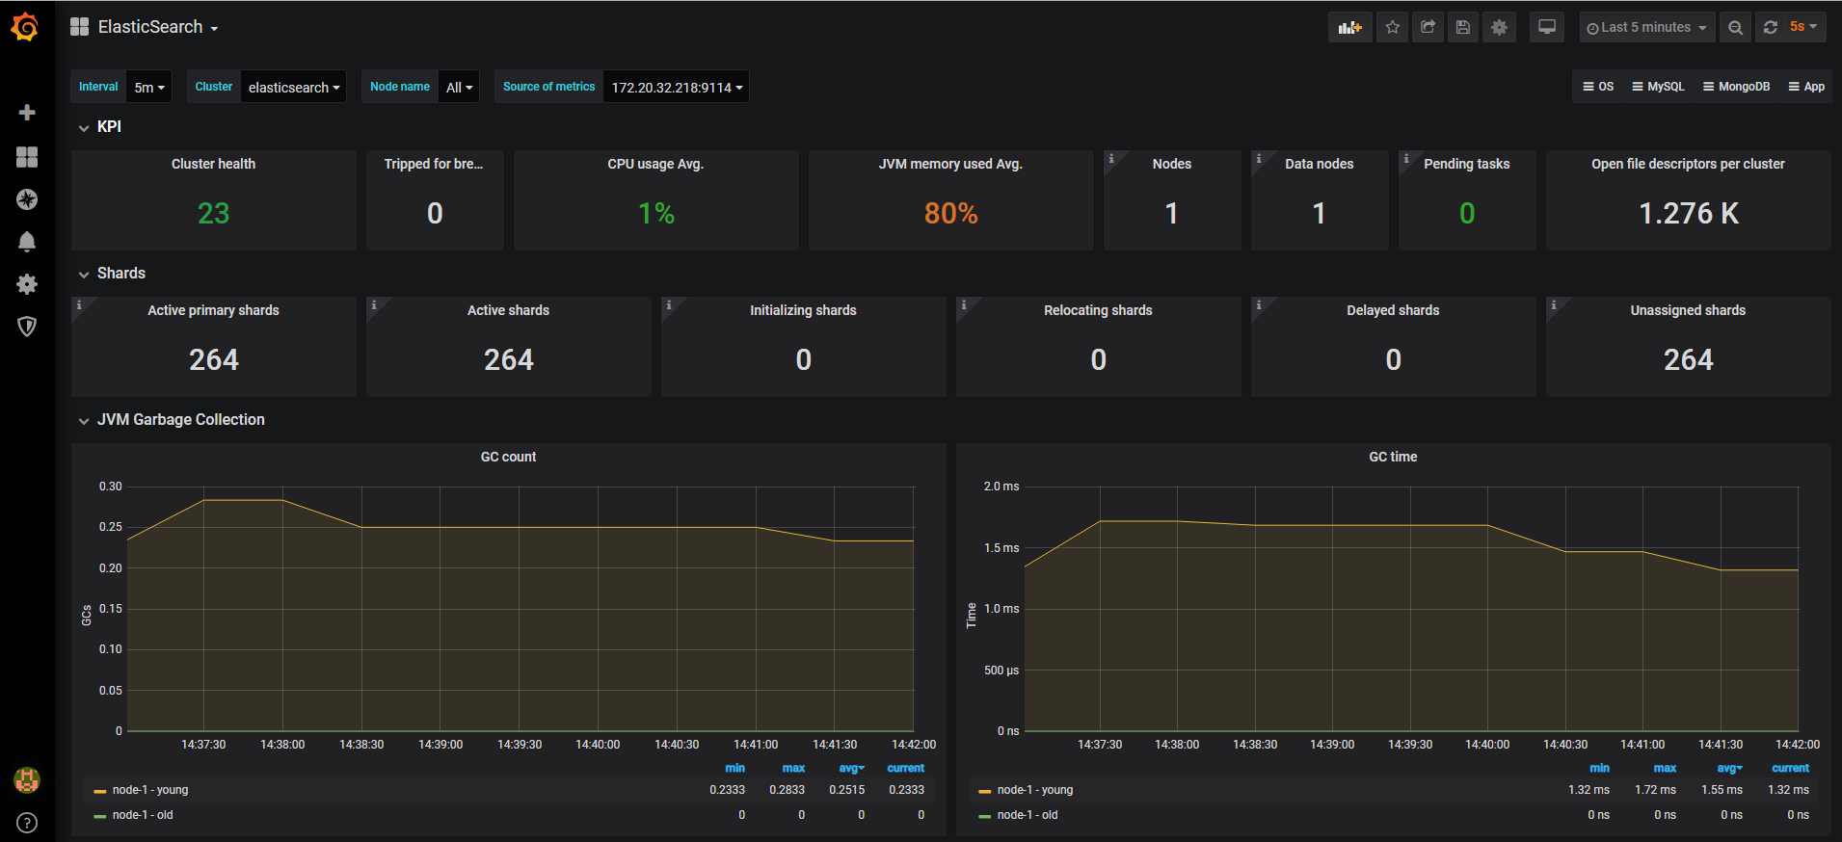Open the OS dashboards link menu

[x=1598, y=87]
